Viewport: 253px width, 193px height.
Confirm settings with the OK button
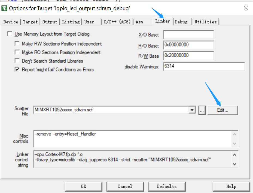[83, 186]
